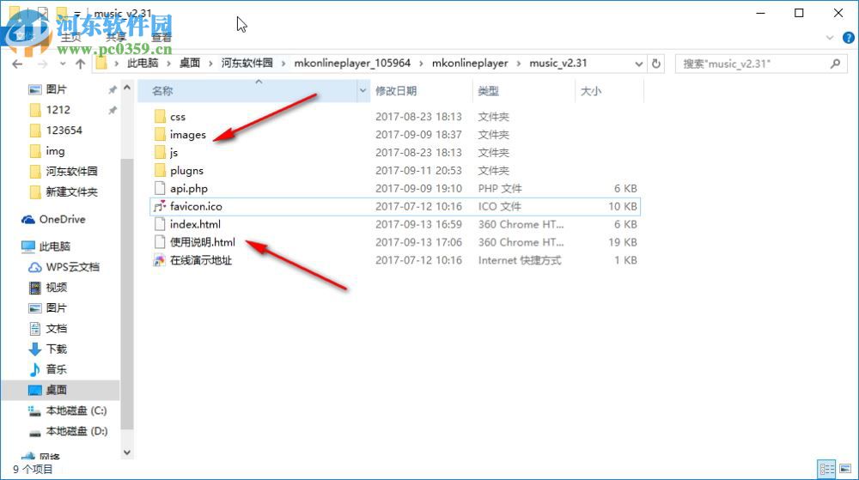Select the api.php file icon
The height and width of the screenshot is (480, 859).
click(x=160, y=188)
